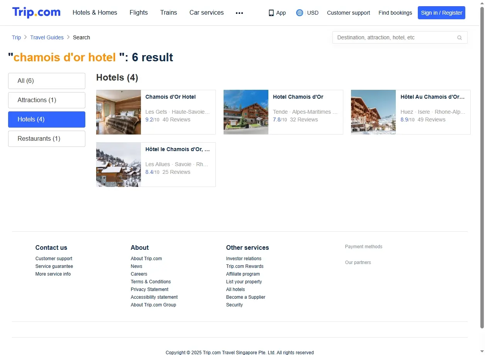
Task: Click the 9.2/10 rating
Action: click(152, 119)
